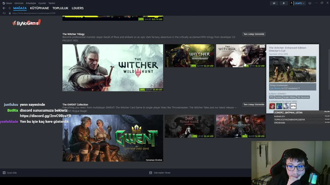
Task: Click the back navigation arrow
Action: [4, 8]
